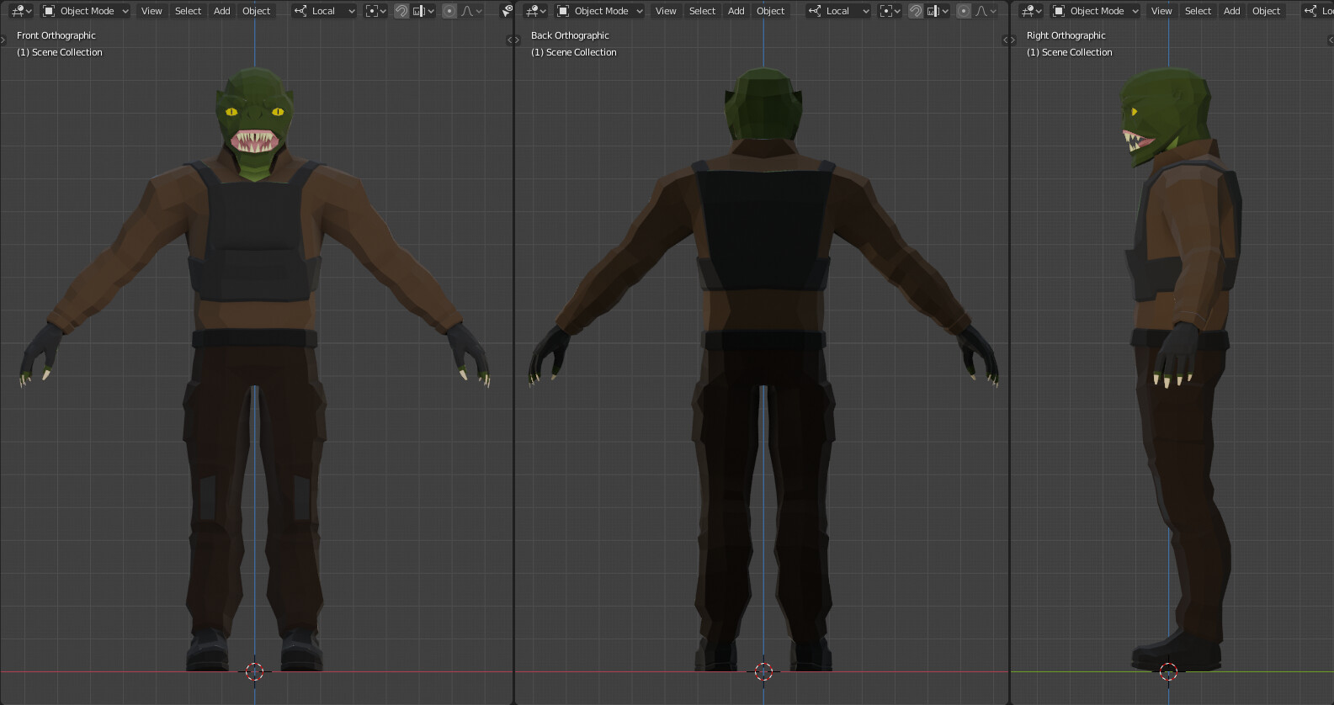
Task: Open pivot point menu in Front Orthographic viewport
Action: point(375,11)
